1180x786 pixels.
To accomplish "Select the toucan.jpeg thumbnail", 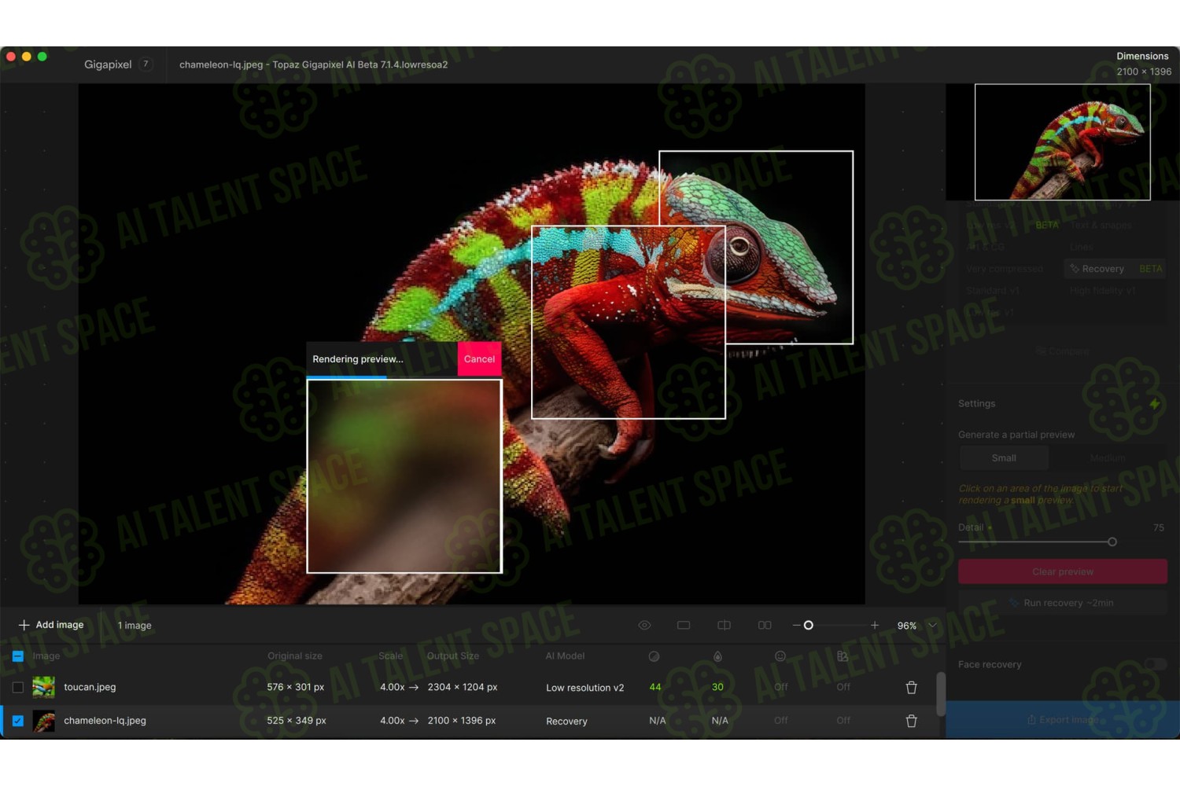I will [43, 687].
